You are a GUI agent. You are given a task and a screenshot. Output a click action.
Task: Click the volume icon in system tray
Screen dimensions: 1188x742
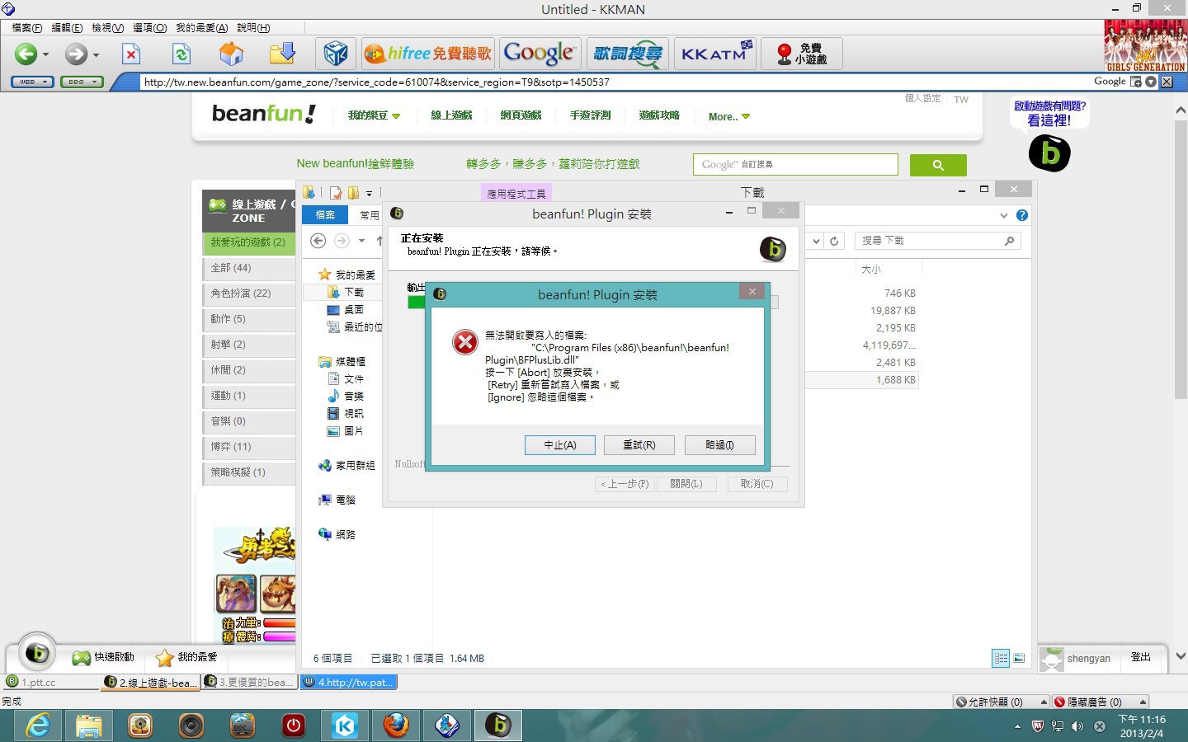coord(1077,726)
